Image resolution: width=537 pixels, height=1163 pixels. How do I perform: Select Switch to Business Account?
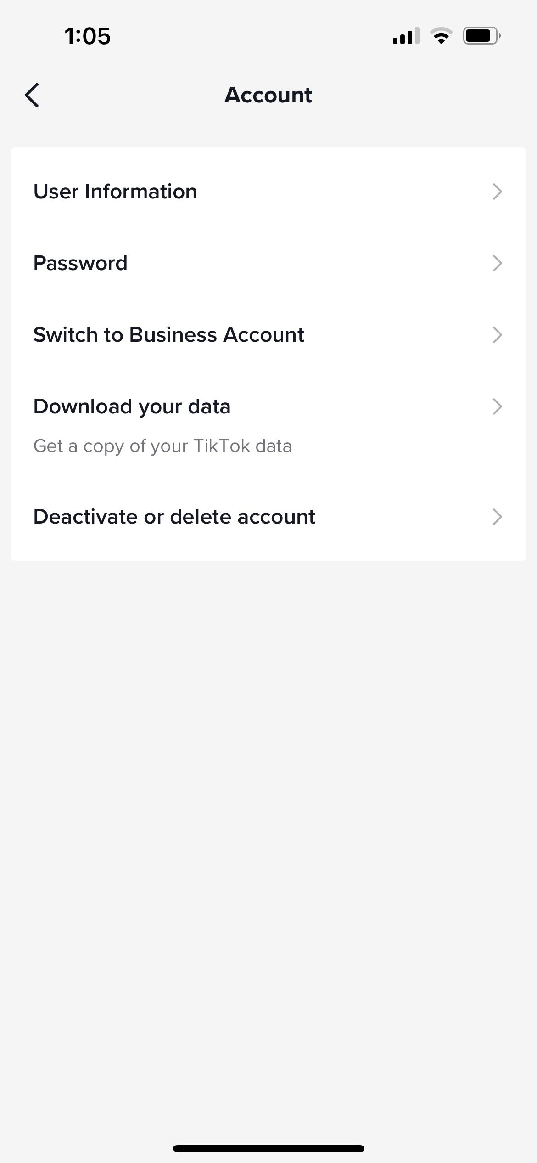point(168,335)
